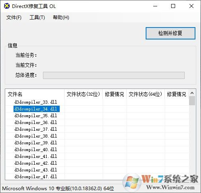Click the 文件状态(32位) column header

(x=83, y=94)
